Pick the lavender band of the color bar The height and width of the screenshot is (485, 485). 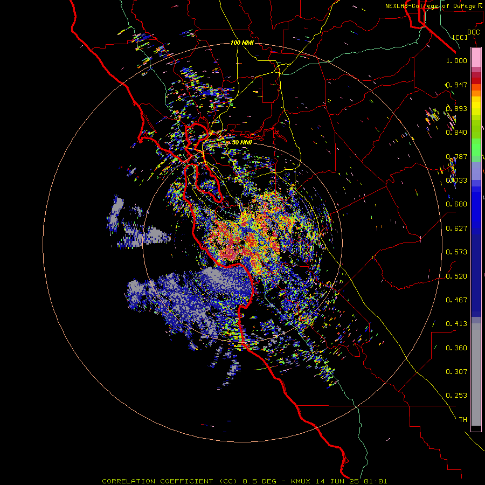pyautogui.click(x=476, y=171)
